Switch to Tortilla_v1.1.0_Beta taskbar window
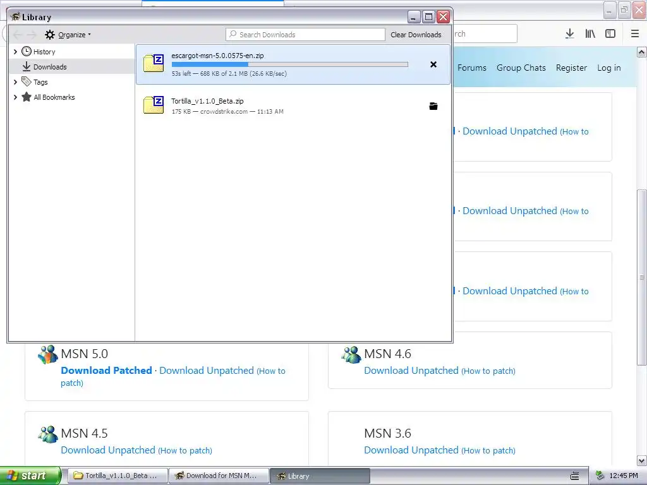Viewport: 647px width, 485px height. click(x=117, y=476)
